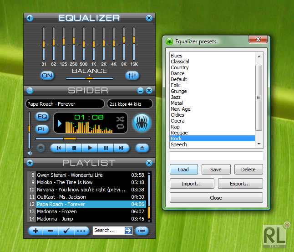This screenshot has height=252, width=294.
Task: Click the speaker icon in the Equalizer header
Action: (x=30, y=18)
